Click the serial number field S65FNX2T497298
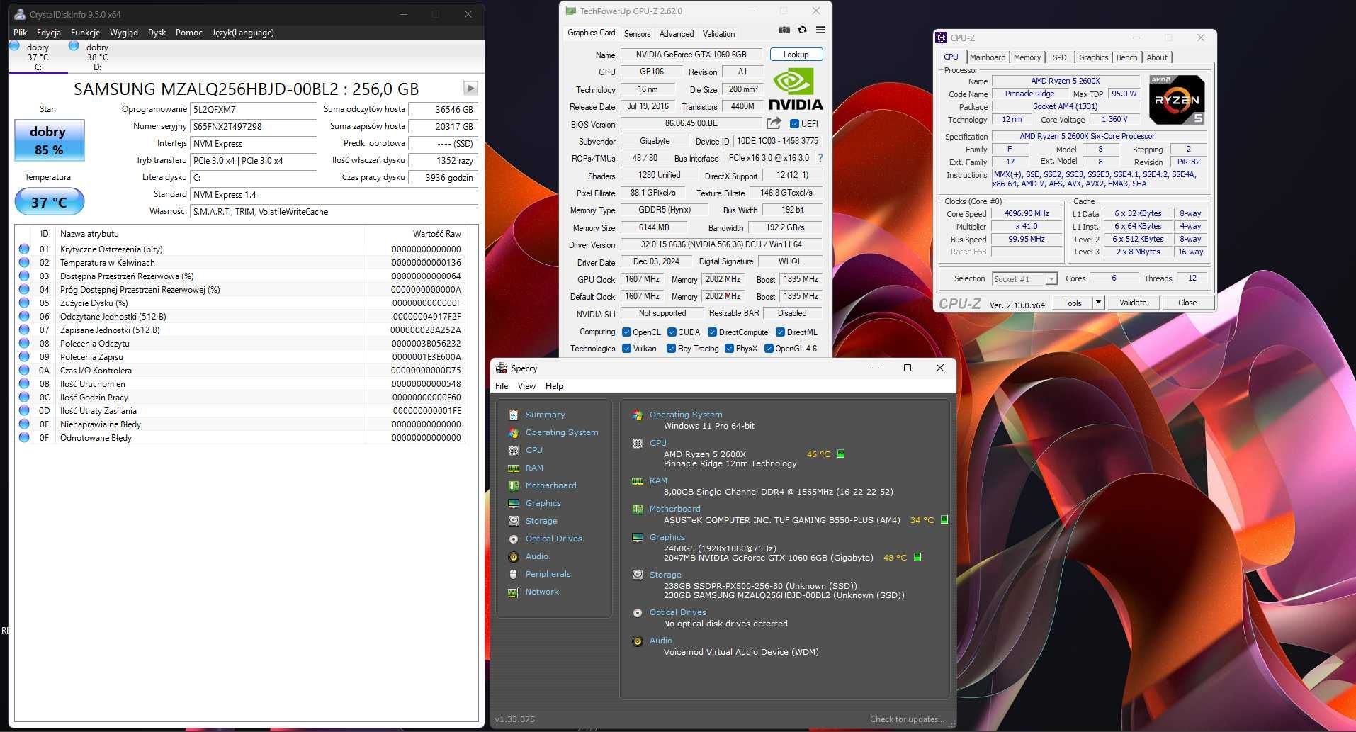1356x732 pixels. pyautogui.click(x=254, y=126)
